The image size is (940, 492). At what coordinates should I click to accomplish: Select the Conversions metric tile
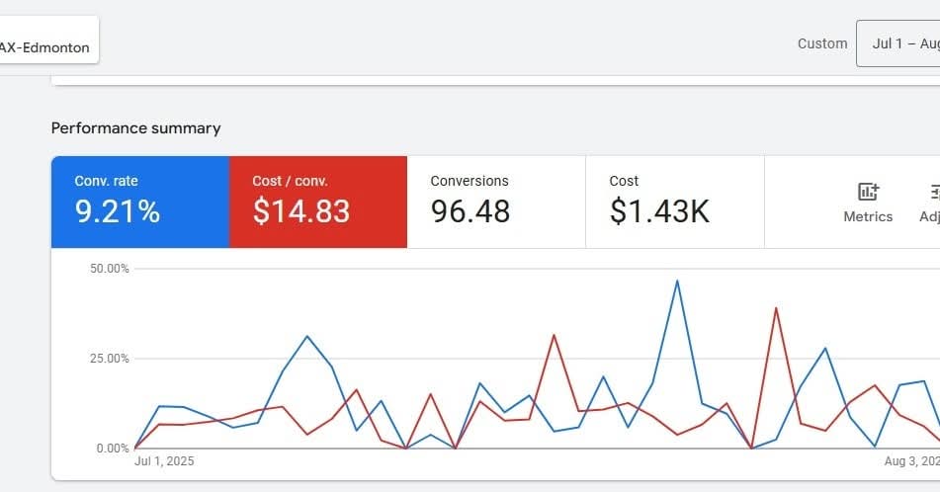[x=495, y=202]
